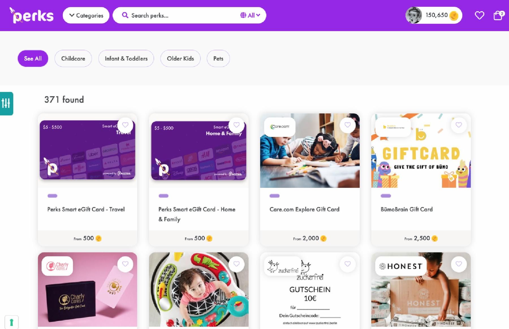Image resolution: width=509 pixels, height=329 pixels.
Task: Click the See All button
Action: (x=33, y=59)
